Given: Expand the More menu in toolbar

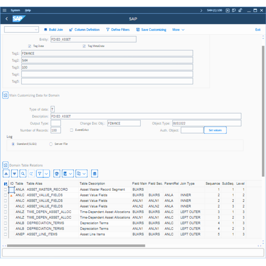Looking at the screenshot, I should click(x=178, y=30).
